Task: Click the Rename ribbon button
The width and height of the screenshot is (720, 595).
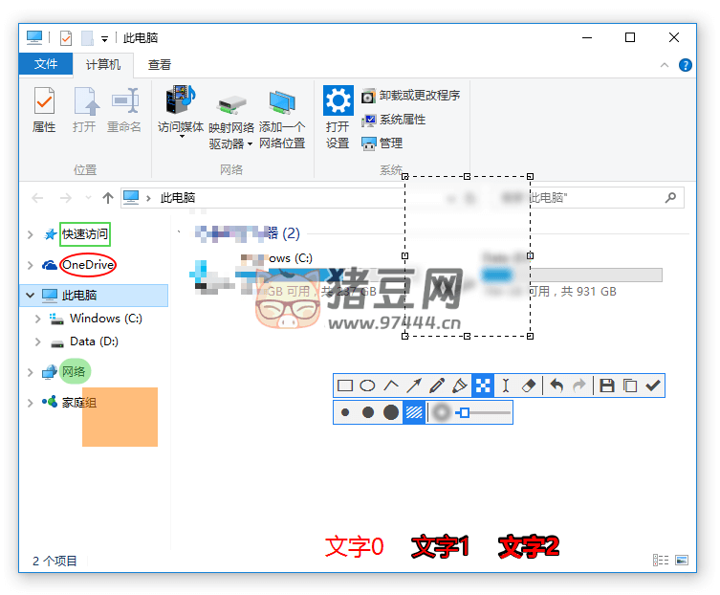Action: [124, 110]
